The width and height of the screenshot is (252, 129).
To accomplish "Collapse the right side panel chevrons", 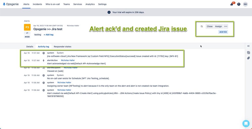I will point(248,46).
